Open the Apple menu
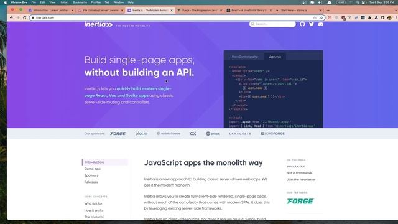Image resolution: width=398 pixels, height=224 pixels. coord(5,2)
